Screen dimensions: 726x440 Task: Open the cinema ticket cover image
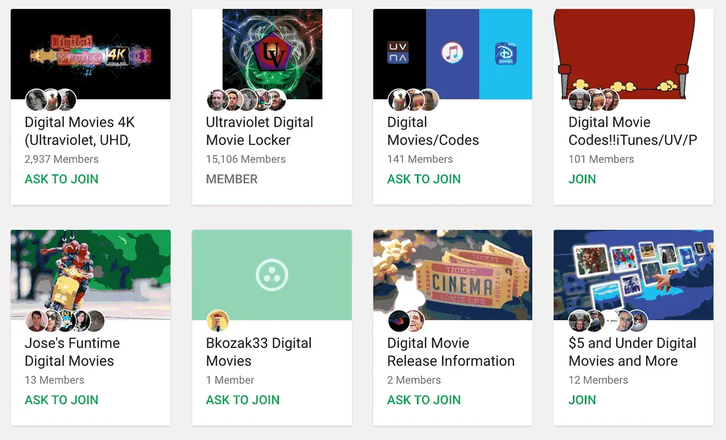coord(453,275)
